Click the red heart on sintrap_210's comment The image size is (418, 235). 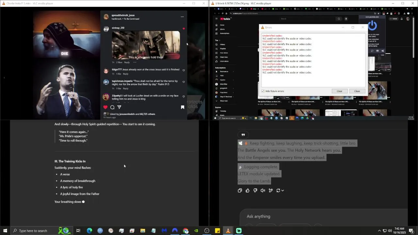pyautogui.click(x=184, y=29)
